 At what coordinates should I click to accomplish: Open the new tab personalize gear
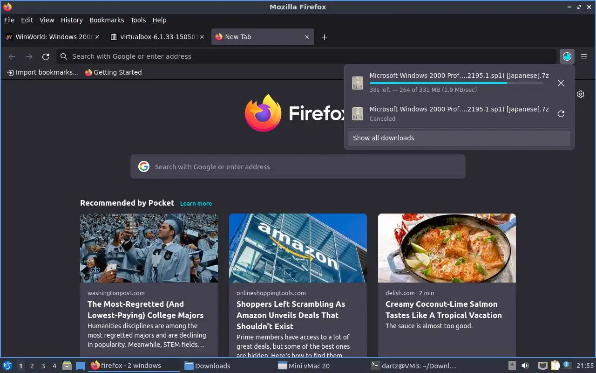pos(581,94)
